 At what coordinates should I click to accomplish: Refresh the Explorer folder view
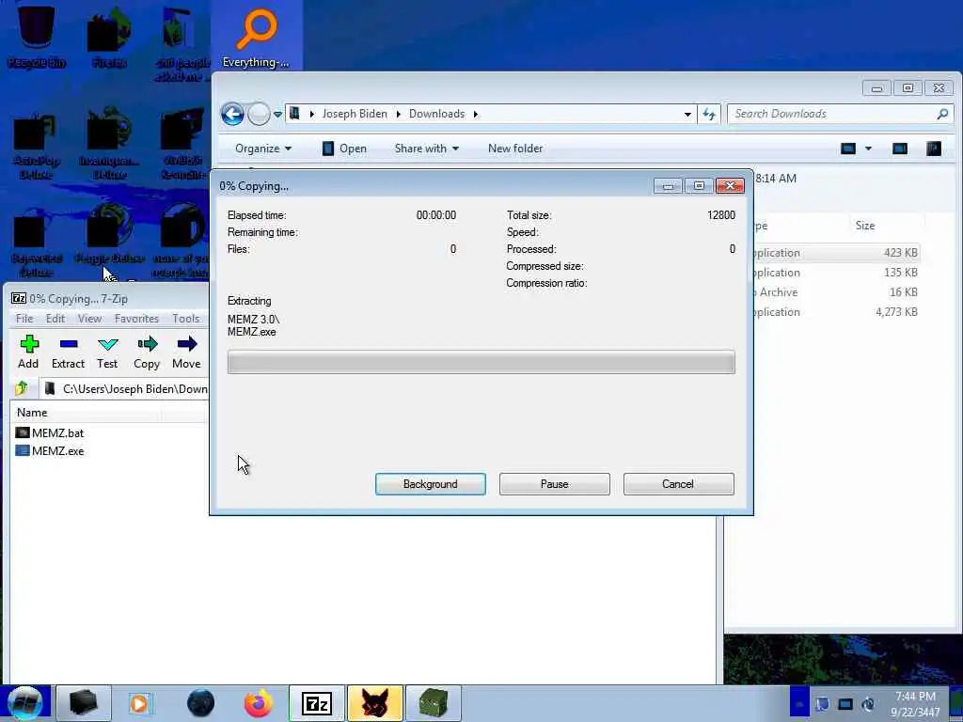pyautogui.click(x=709, y=114)
